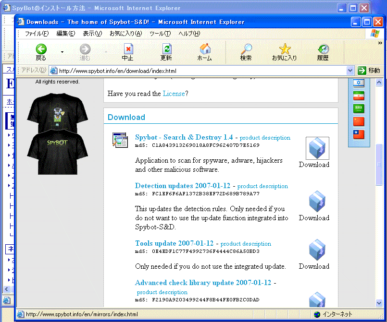Click the Stop (中止) toolbar icon

pyautogui.click(x=128, y=49)
